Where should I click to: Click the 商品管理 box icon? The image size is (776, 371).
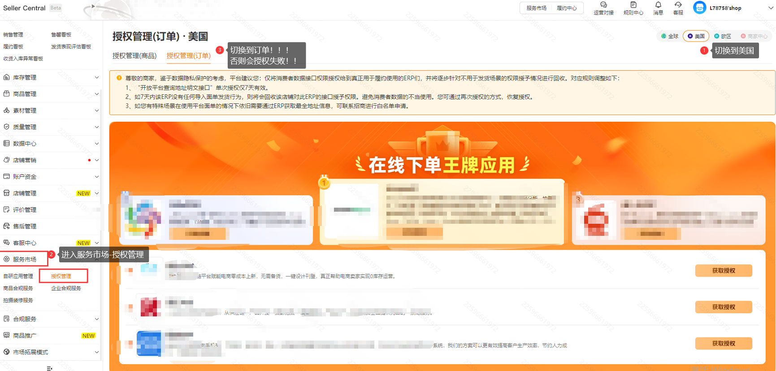pos(6,94)
